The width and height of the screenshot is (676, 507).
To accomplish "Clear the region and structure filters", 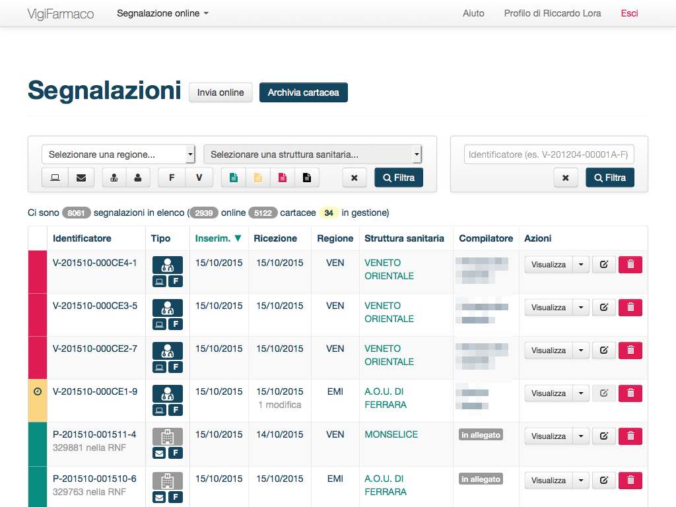I will [355, 178].
